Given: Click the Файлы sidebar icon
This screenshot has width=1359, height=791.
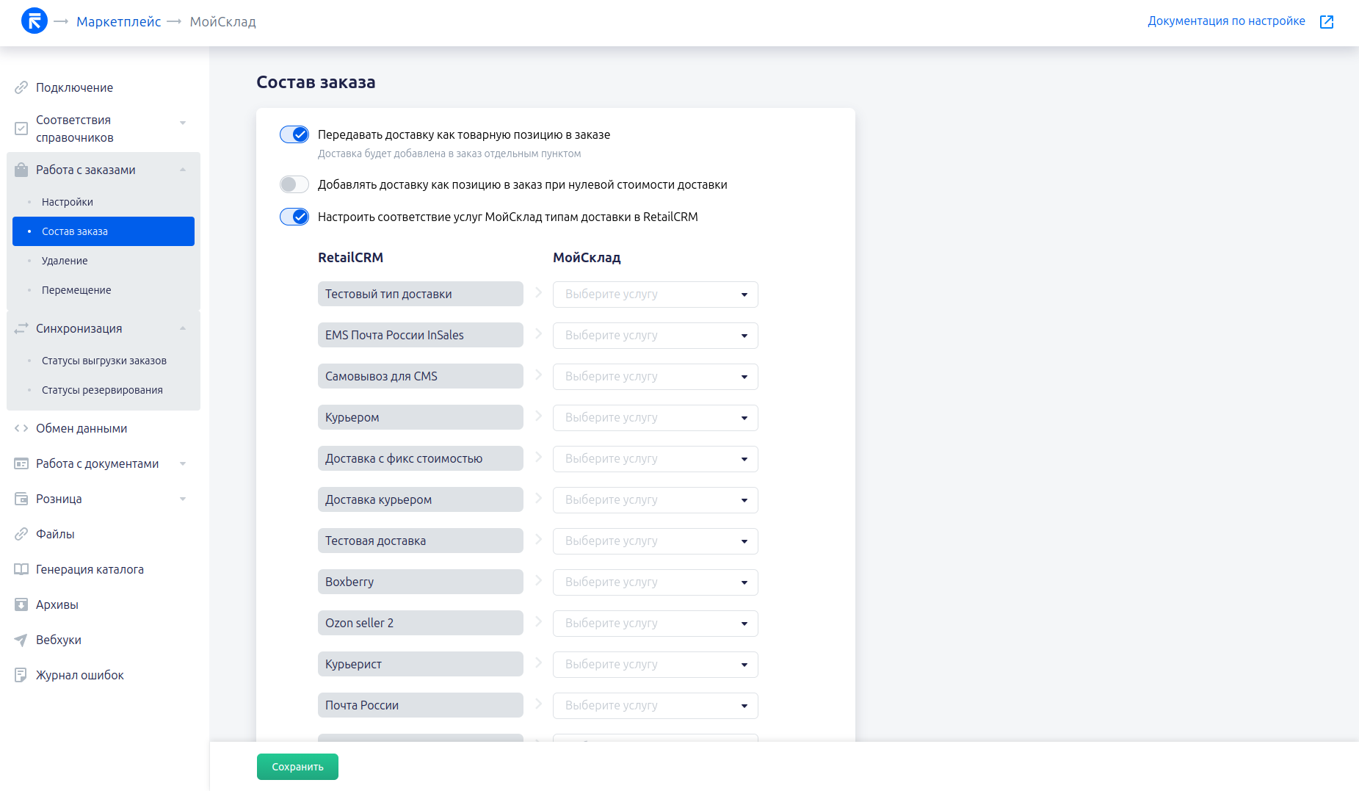Looking at the screenshot, I should click(21, 534).
